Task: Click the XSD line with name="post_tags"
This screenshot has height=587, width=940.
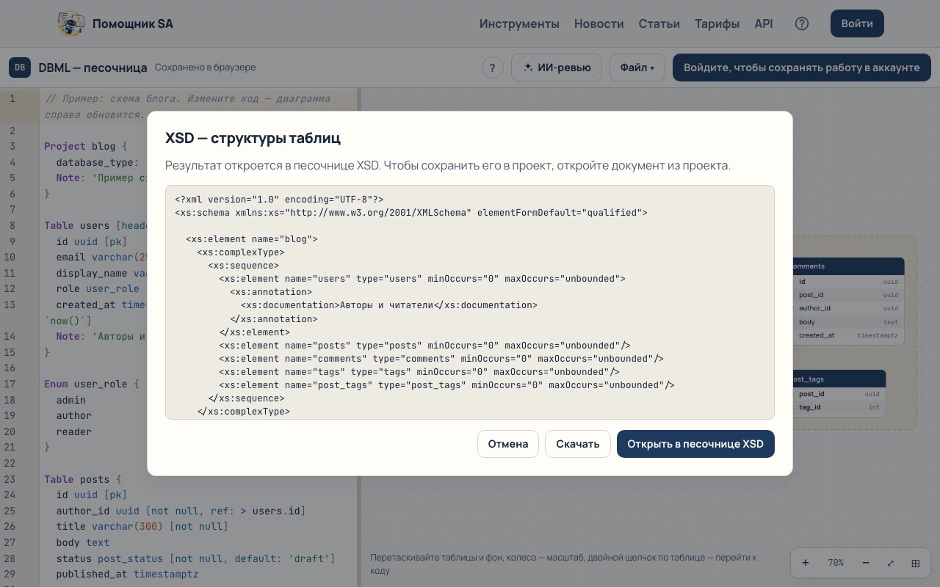Action: 446,384
